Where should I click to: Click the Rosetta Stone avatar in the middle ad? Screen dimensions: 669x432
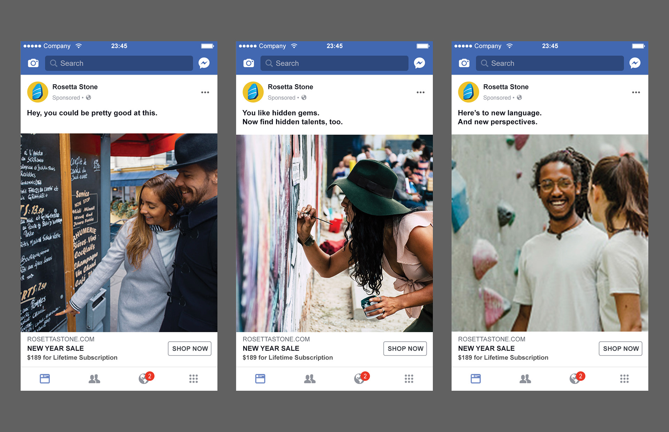(x=253, y=92)
